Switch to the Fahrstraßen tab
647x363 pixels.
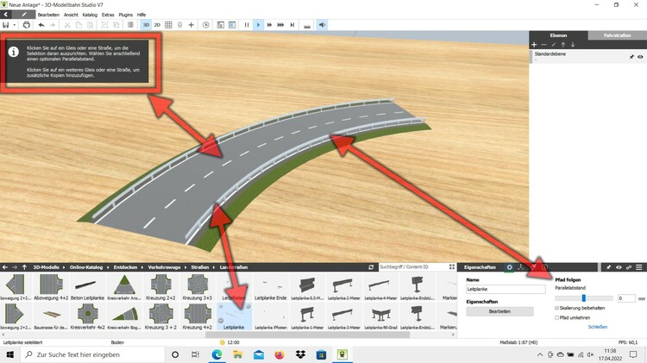pyautogui.click(x=617, y=35)
